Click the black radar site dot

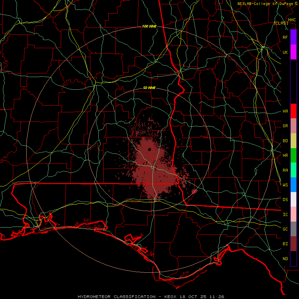coord(149,149)
